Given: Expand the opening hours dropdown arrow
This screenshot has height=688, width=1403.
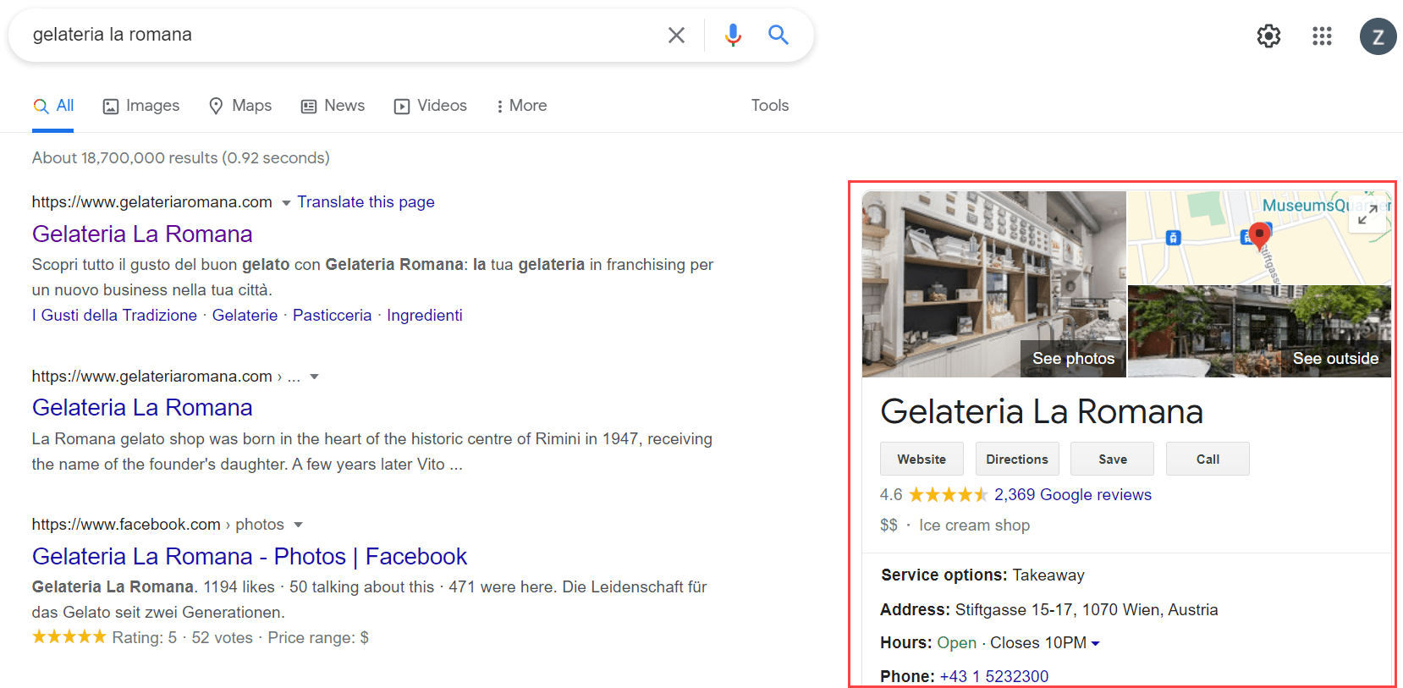Looking at the screenshot, I should pos(1095,644).
